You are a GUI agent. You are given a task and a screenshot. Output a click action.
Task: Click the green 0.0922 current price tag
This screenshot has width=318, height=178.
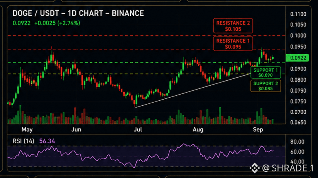(297, 58)
